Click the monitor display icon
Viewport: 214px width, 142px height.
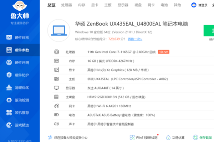tap(56, 88)
